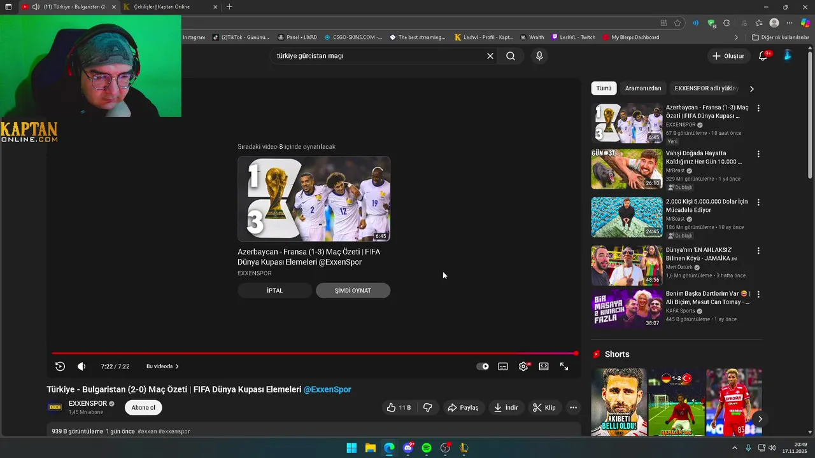This screenshot has width=815, height=458.
Task: Cancel autoplay with İPTAL button
Action: (275, 290)
